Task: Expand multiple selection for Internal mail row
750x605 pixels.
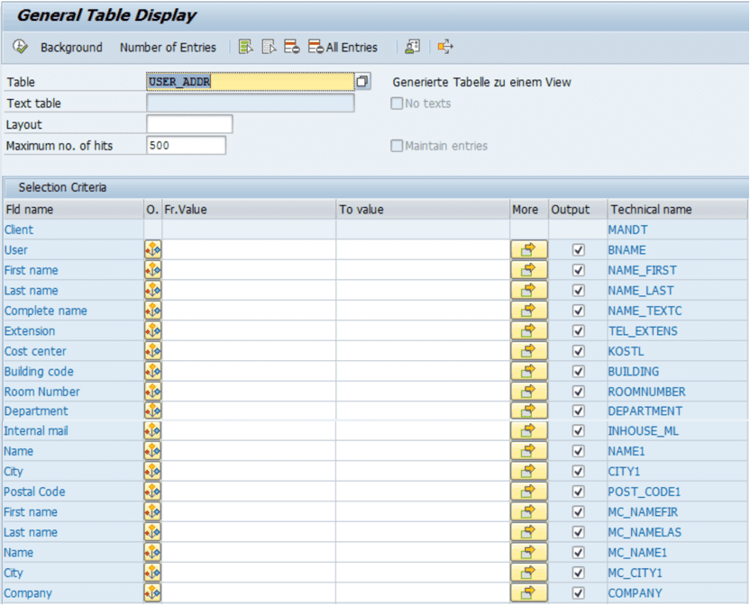Action: click(x=528, y=431)
